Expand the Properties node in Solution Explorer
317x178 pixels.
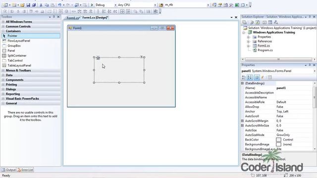(x=249, y=37)
